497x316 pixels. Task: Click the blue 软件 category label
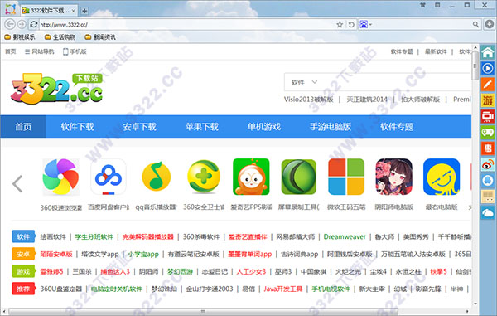coord(23,236)
